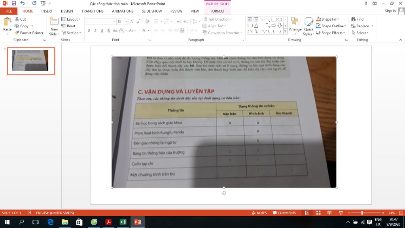Screen dimensions: 405x228
Task: Clear all formatting icon
Action: 147,21
